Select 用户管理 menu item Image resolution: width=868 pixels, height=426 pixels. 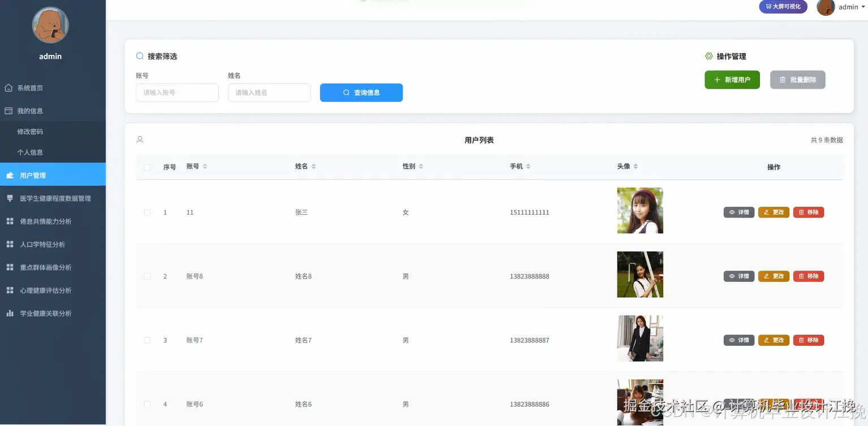53,175
